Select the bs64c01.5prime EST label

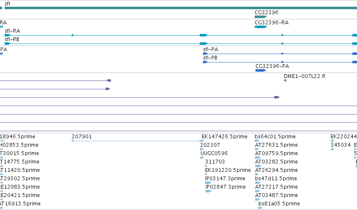tap(275, 137)
